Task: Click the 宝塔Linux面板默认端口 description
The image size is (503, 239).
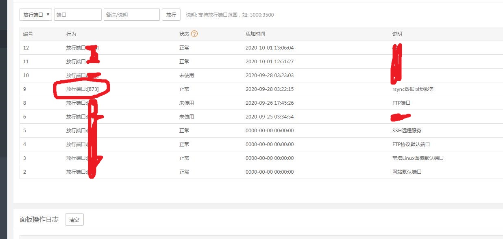Action: click(x=418, y=158)
